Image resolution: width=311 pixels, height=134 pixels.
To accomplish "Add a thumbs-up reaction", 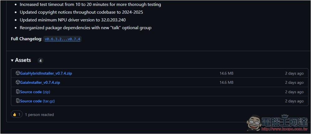I will [17, 114].
